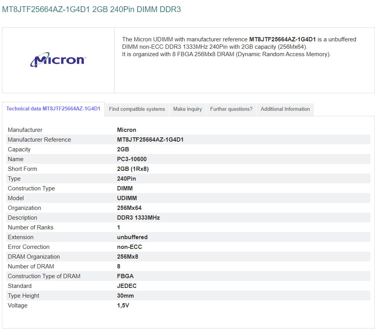Screen dimensions: 381x332
Task: Select the Model row label
Action: [16, 198]
